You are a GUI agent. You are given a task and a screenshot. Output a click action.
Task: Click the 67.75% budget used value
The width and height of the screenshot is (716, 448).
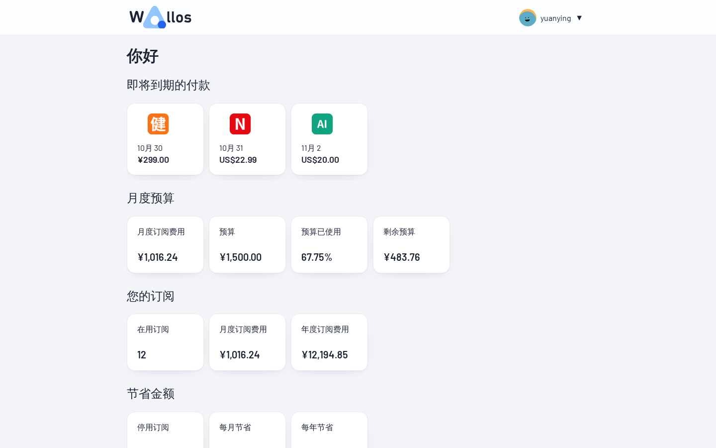coord(317,257)
